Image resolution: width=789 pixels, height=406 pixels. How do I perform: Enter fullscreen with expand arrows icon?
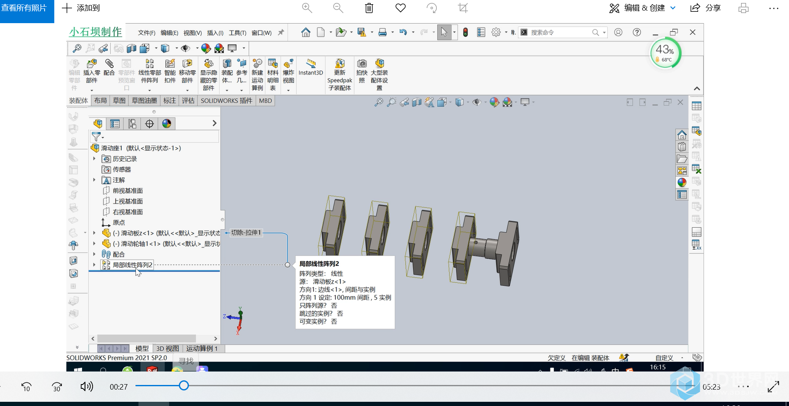(x=773, y=387)
